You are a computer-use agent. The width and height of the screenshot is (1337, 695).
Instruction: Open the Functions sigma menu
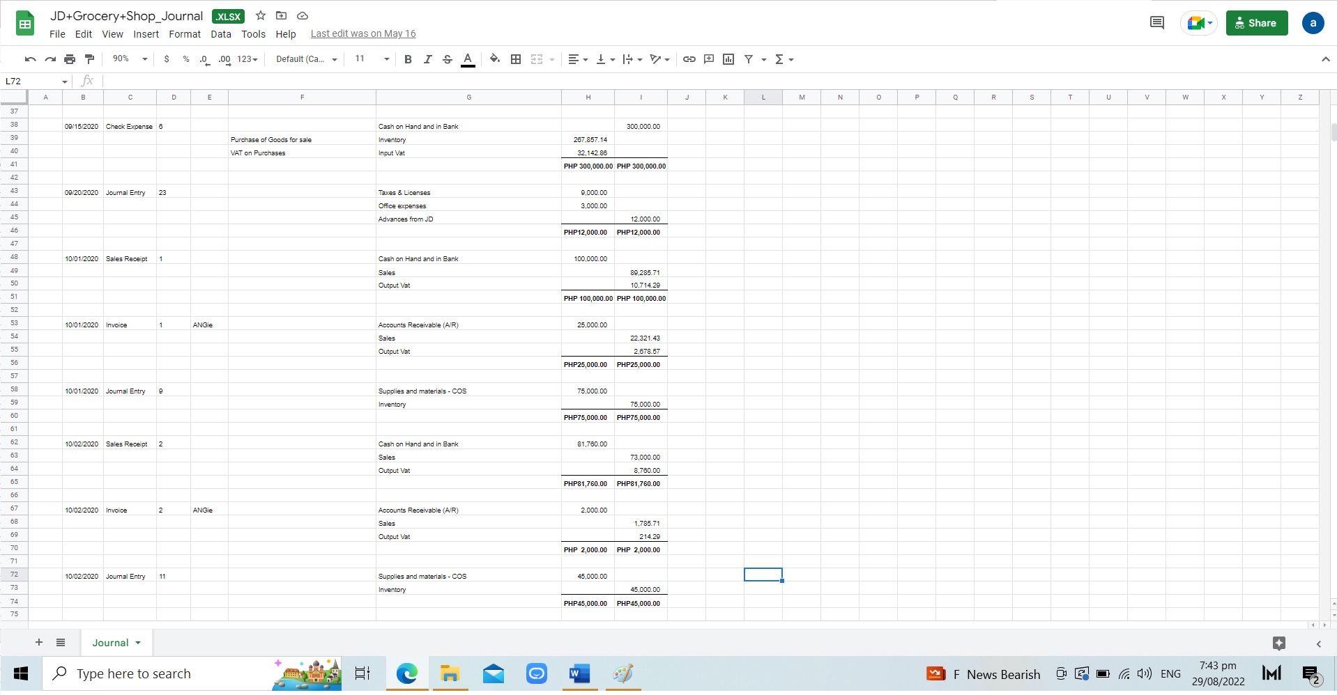pyautogui.click(x=784, y=59)
